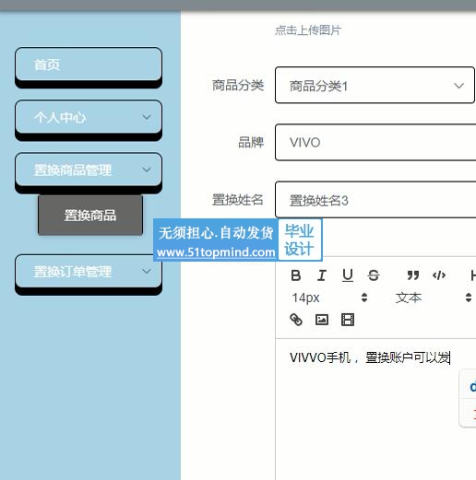Image resolution: width=476 pixels, height=480 pixels.
Task: Insert a code block in the editor
Action: point(439,275)
